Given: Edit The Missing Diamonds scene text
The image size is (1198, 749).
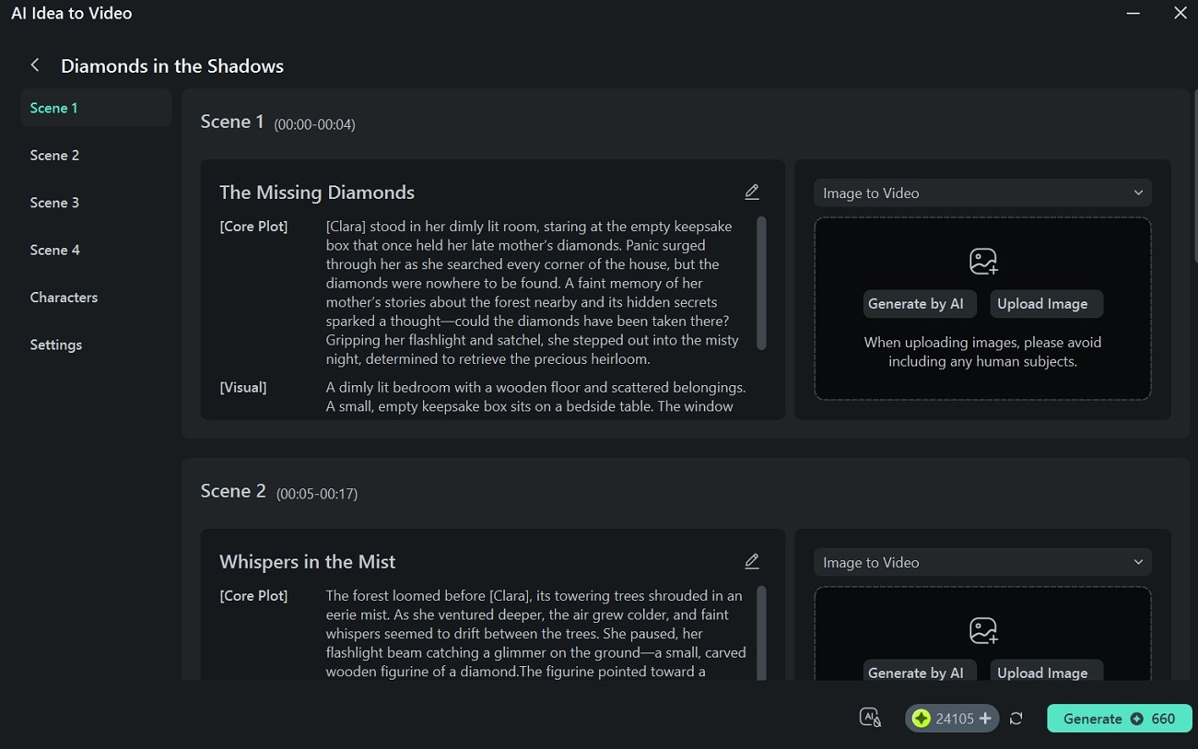Looking at the screenshot, I should click(752, 192).
